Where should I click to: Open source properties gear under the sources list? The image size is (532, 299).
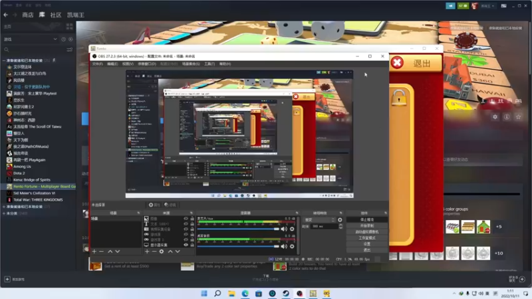(x=162, y=252)
